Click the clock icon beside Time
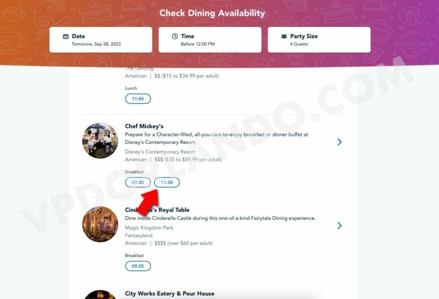Viewport: 439px width, 299px height. click(175, 37)
